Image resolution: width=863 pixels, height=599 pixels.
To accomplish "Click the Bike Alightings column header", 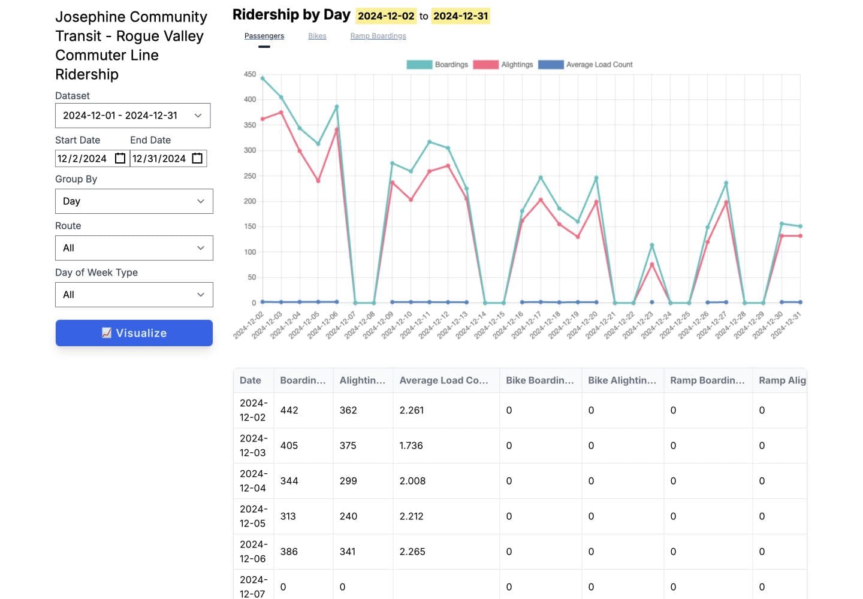I will (622, 380).
